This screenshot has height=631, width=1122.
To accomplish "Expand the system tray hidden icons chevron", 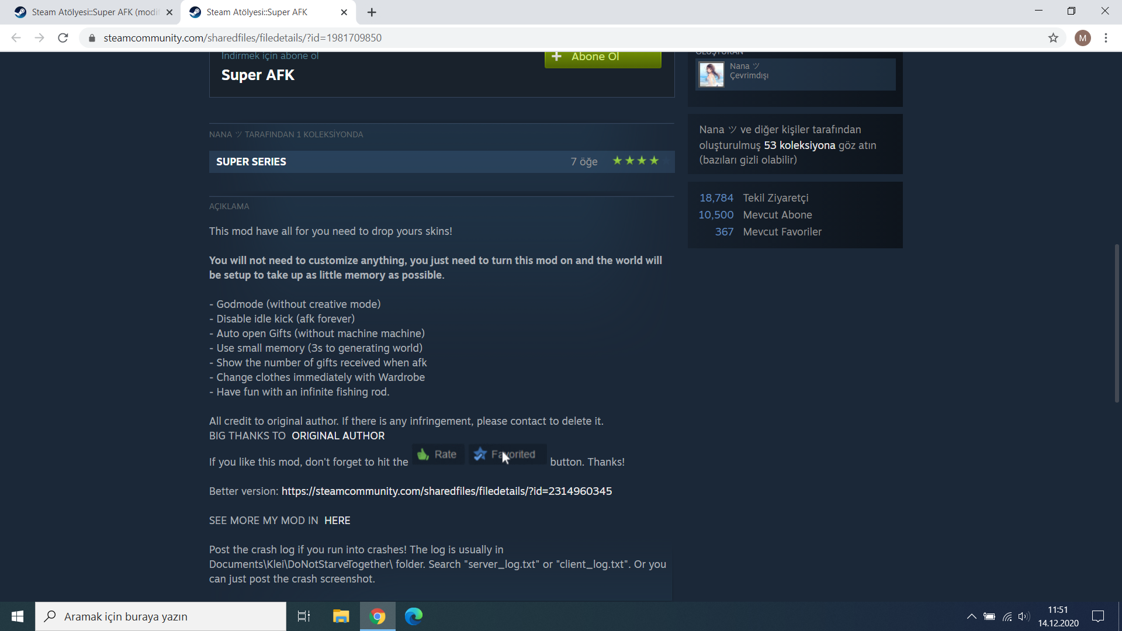I will (971, 616).
